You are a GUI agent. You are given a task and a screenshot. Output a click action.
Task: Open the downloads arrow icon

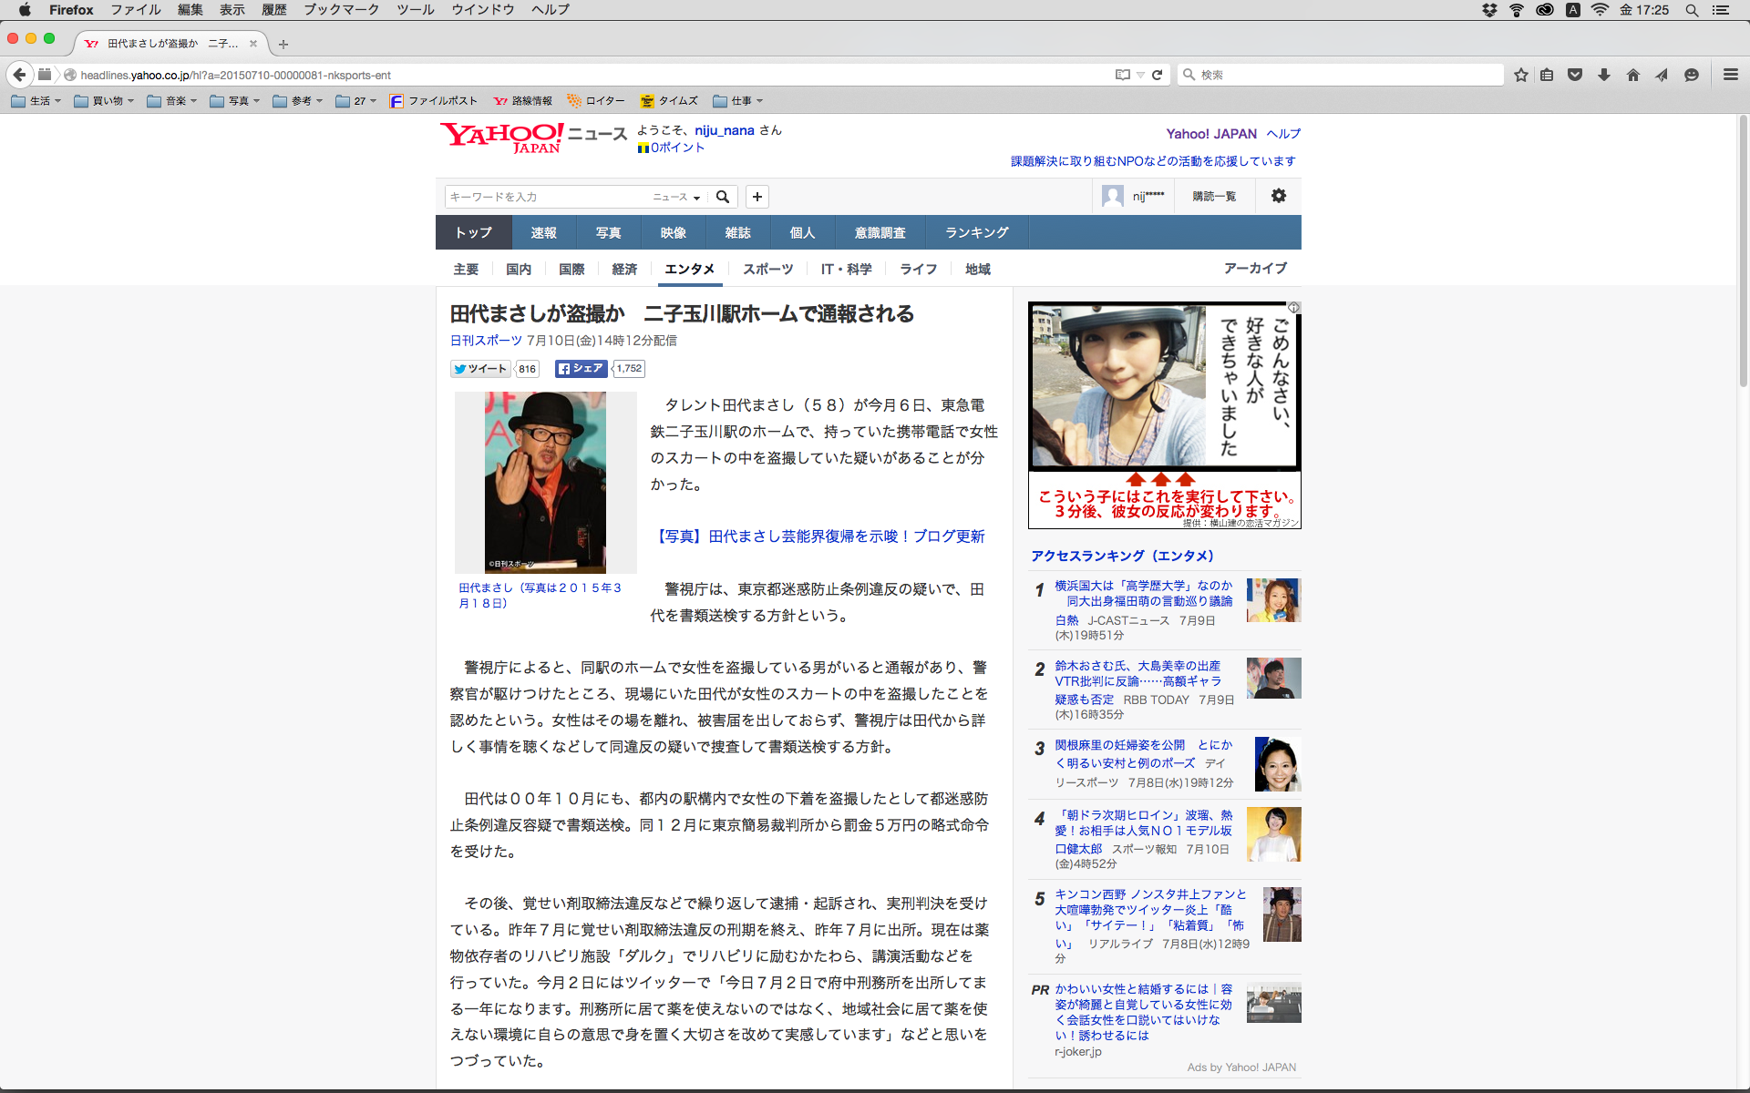pyautogui.click(x=1604, y=75)
